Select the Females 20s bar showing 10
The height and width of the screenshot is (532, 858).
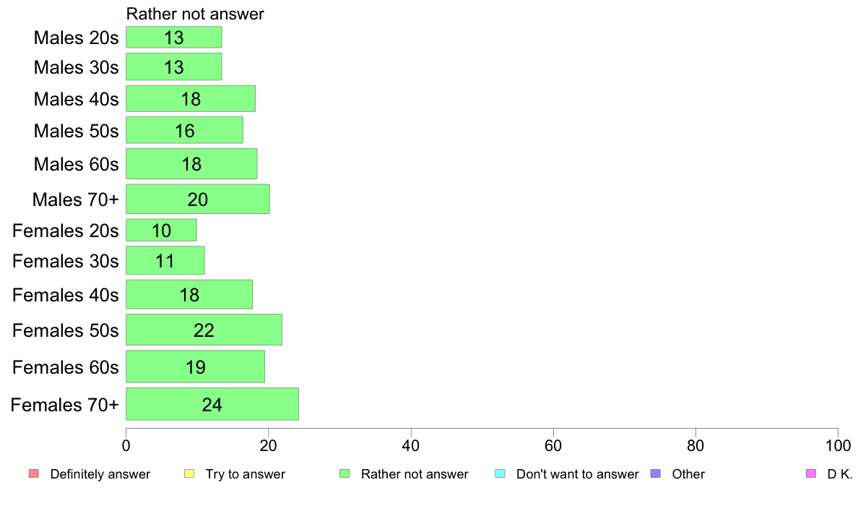162,230
